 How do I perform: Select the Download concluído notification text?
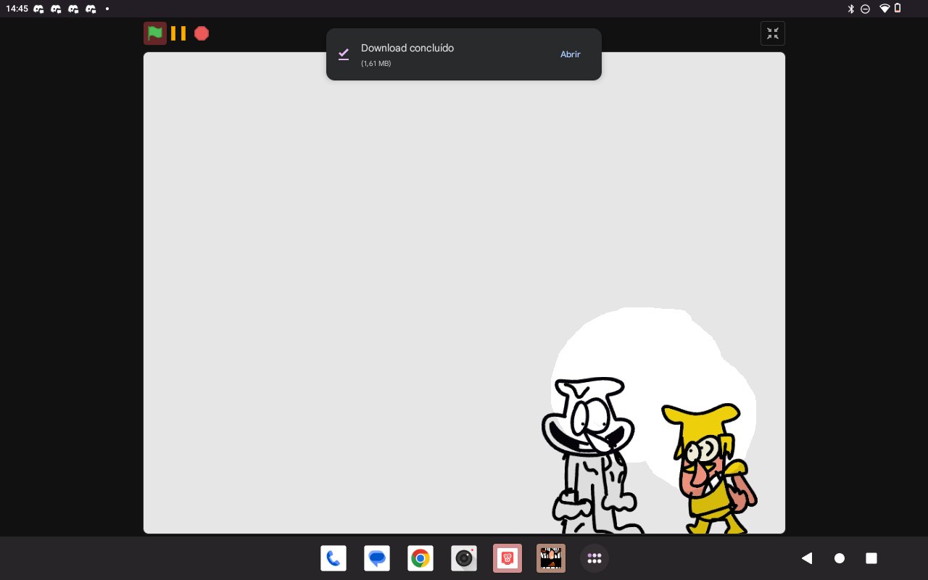[x=407, y=48]
